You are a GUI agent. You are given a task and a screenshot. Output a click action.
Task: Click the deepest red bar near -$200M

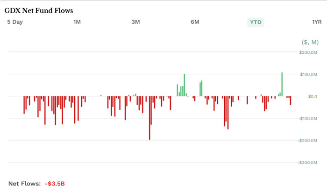point(149,118)
